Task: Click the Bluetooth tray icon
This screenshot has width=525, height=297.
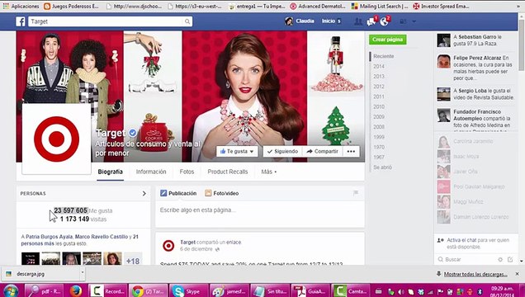Action: pyautogui.click(x=480, y=292)
